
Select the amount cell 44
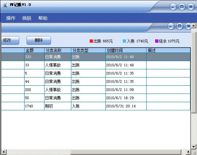click(x=34, y=81)
